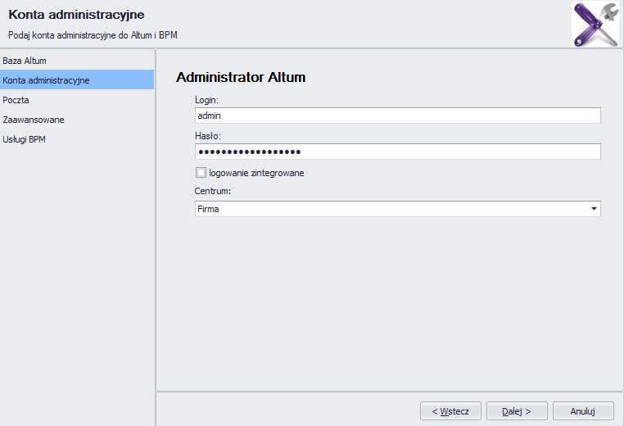Open the Centrum combo box showing Firma
Screen dimensions: 624x426
[x=397, y=209]
